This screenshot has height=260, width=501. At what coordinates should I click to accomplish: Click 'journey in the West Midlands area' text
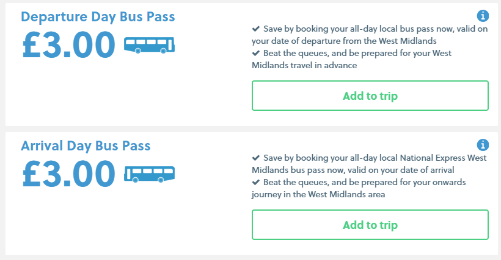point(318,194)
